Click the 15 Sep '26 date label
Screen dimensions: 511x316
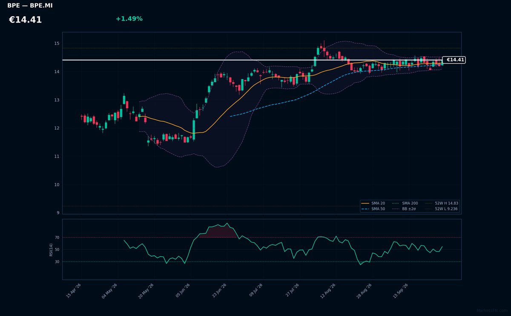tap(401, 291)
